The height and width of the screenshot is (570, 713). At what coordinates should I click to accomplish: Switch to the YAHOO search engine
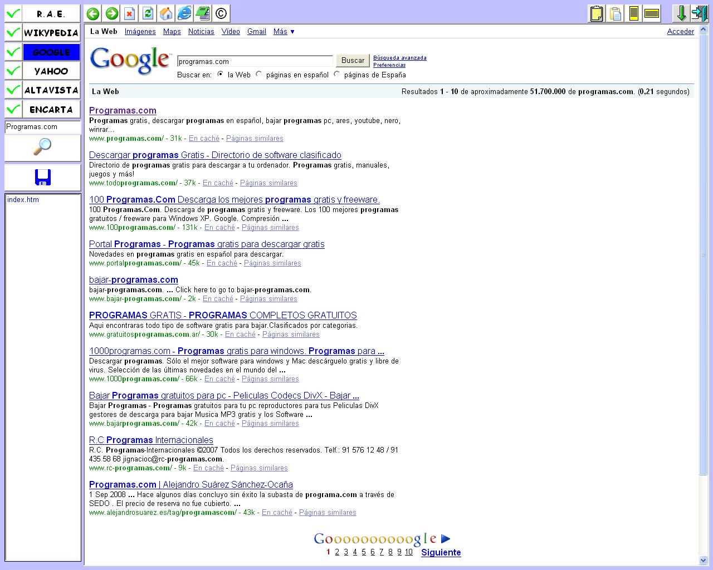click(x=51, y=71)
